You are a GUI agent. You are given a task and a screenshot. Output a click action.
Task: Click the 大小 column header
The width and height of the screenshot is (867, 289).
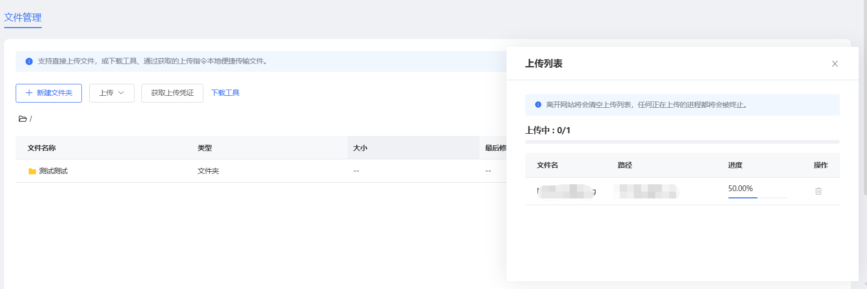[360, 148]
